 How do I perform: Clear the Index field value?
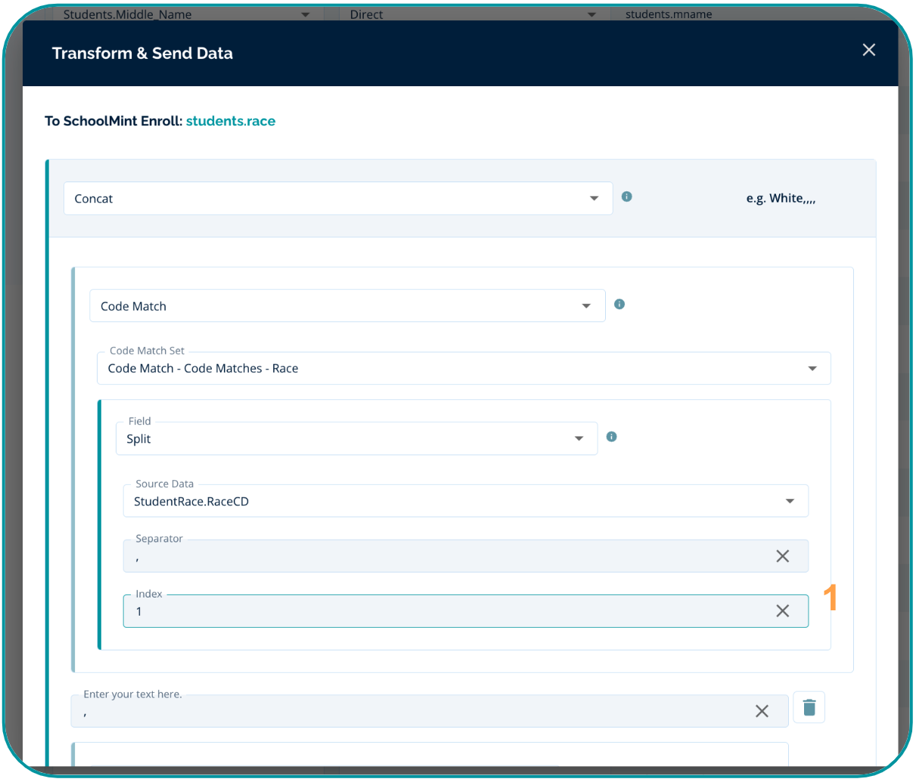point(782,611)
